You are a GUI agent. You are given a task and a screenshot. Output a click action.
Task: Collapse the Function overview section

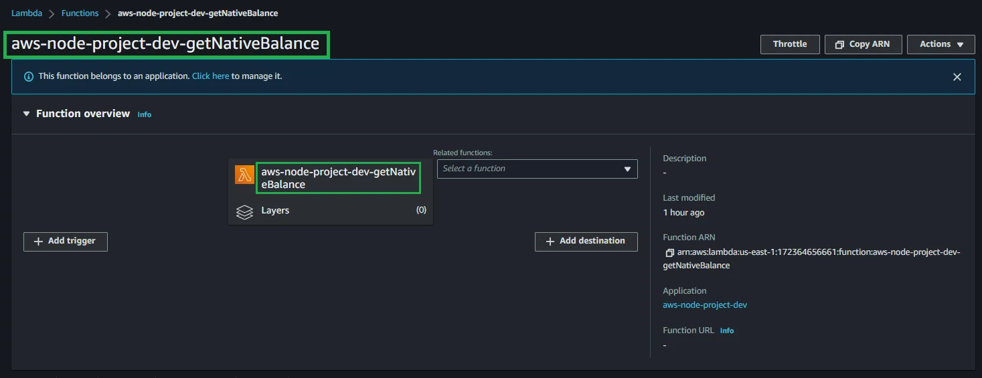click(27, 114)
